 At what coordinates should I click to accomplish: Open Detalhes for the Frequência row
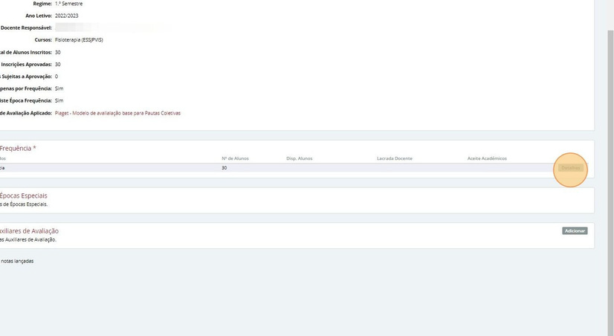click(x=571, y=168)
